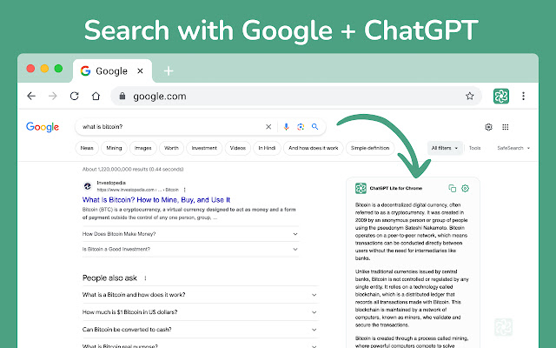Select the Worth filter chip
Viewport: 556px width, 348px height.
click(x=172, y=148)
